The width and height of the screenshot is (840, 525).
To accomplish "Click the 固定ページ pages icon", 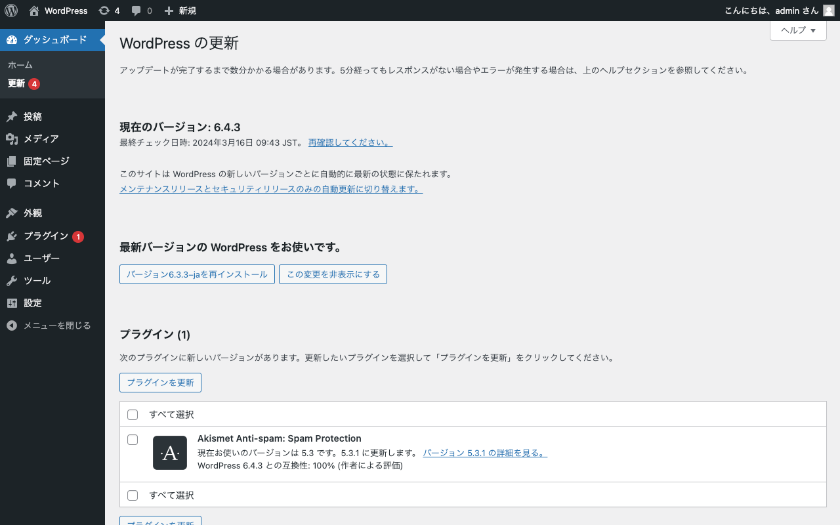I will coord(12,161).
